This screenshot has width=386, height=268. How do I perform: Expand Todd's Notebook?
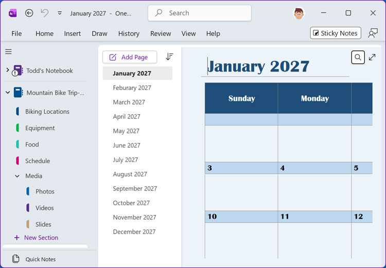(7, 70)
